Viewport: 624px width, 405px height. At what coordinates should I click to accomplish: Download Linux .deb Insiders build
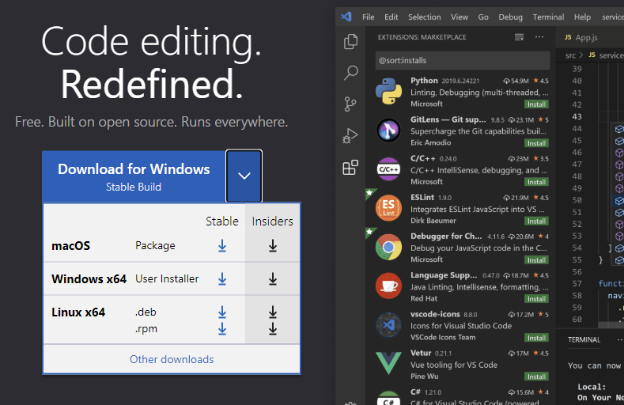point(273,312)
